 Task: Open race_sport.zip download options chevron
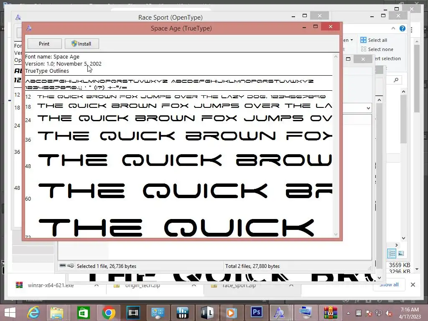click(x=291, y=285)
